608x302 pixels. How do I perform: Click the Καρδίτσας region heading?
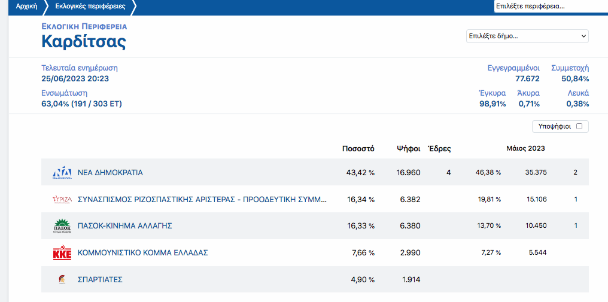(83, 42)
